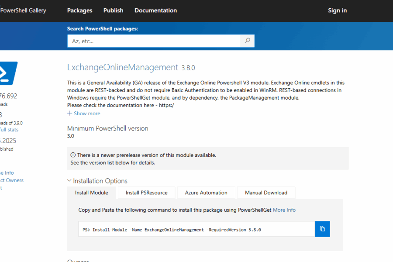Click the PowerShell module logo icon
The image size is (393, 262).
(x=8, y=73)
